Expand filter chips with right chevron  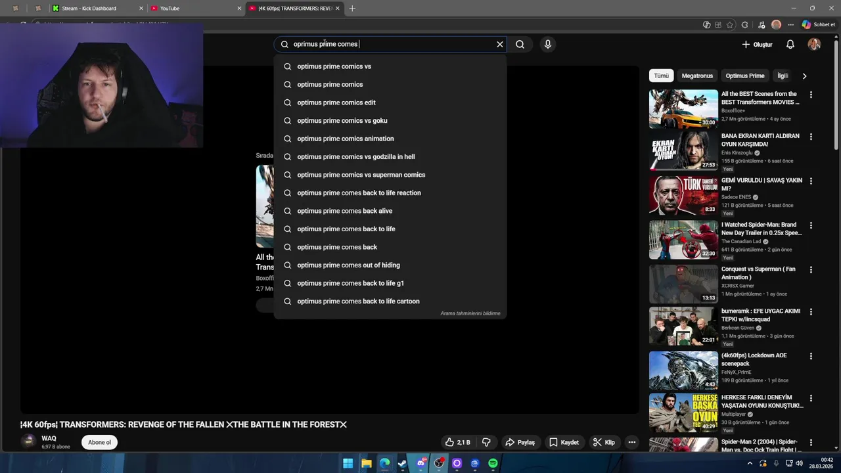click(804, 76)
